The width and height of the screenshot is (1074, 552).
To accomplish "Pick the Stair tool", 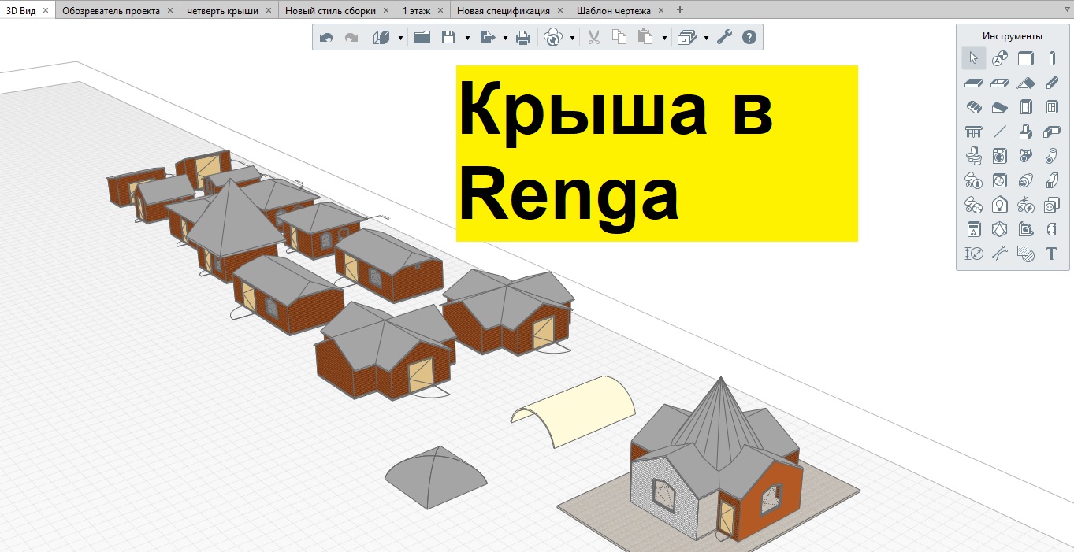I will point(974,107).
